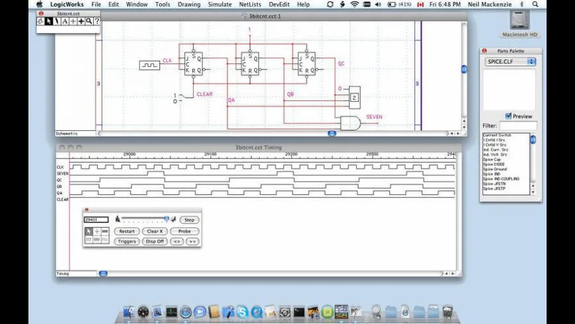Open the DevEdit menu
This screenshot has width=575, height=324.
279,5
